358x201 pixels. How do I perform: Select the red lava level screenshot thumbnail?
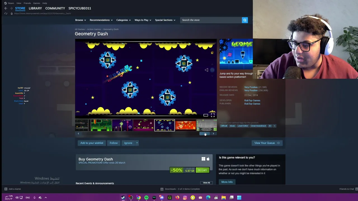pos(185,125)
